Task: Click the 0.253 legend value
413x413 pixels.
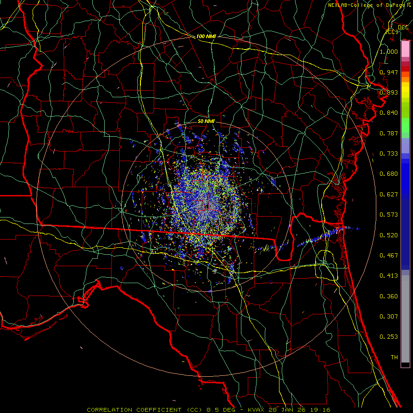Action: coord(389,337)
